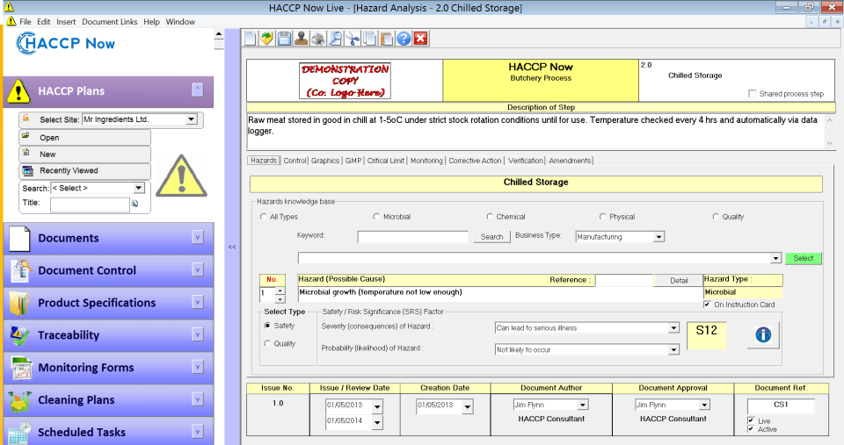Open the Document Approval dropdown
This screenshot has width=844, height=445.
(704, 405)
